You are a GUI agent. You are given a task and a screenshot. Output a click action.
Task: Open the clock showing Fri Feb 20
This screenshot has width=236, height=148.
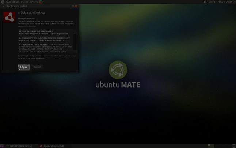[x=223, y=2]
